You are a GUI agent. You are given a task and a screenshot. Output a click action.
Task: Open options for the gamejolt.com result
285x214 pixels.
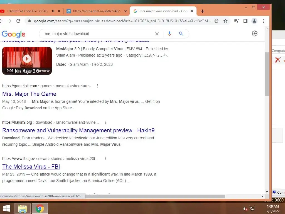point(97,86)
